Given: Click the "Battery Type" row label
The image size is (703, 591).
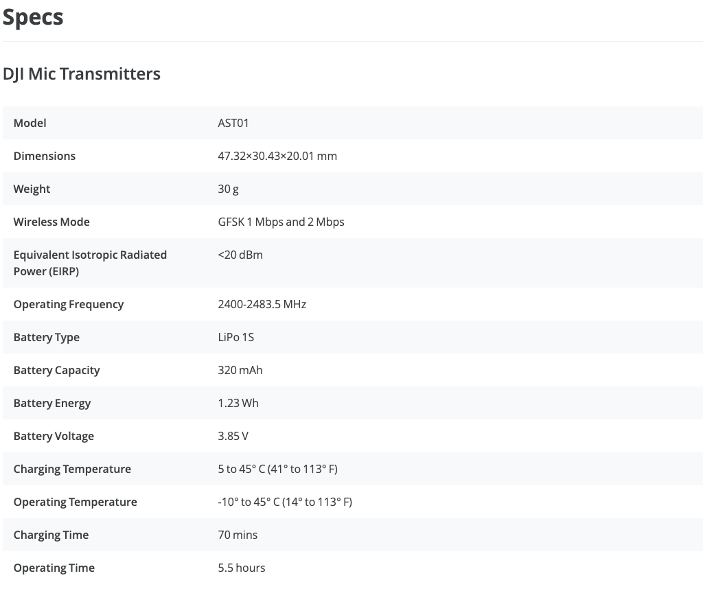Looking at the screenshot, I should (x=47, y=337).
